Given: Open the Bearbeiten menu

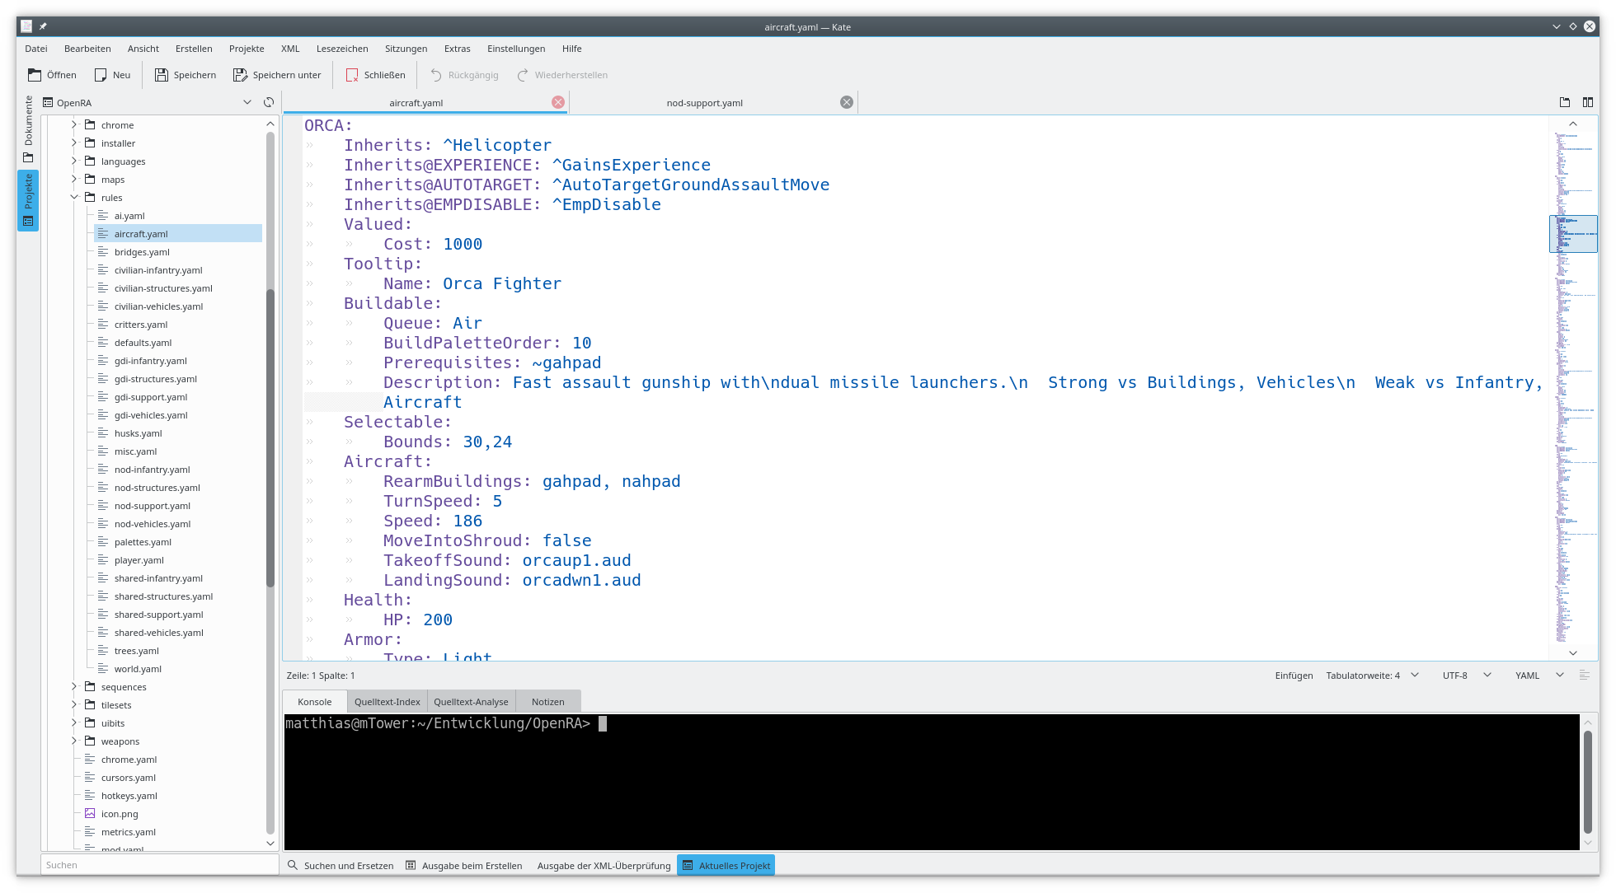Looking at the screenshot, I should (x=87, y=49).
